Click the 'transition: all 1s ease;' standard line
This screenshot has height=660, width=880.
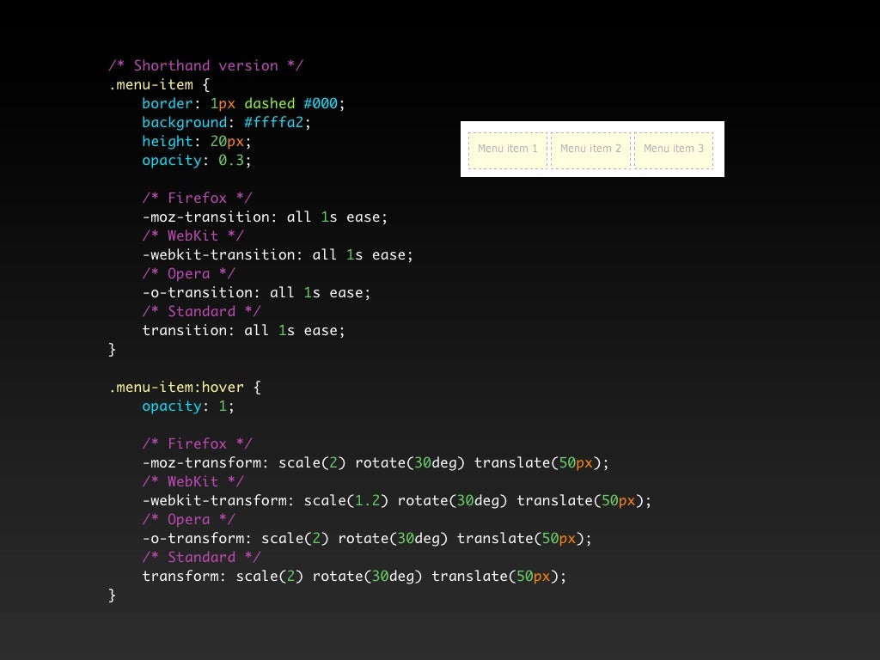pyautogui.click(x=243, y=331)
